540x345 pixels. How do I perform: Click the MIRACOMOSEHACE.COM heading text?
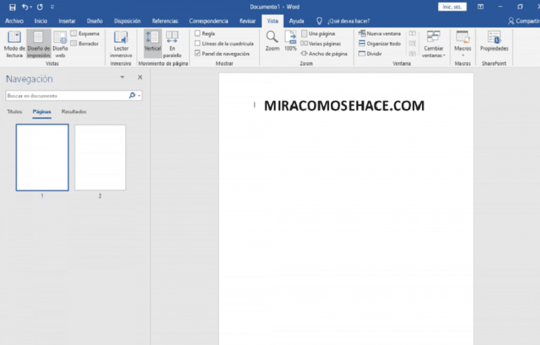[344, 106]
